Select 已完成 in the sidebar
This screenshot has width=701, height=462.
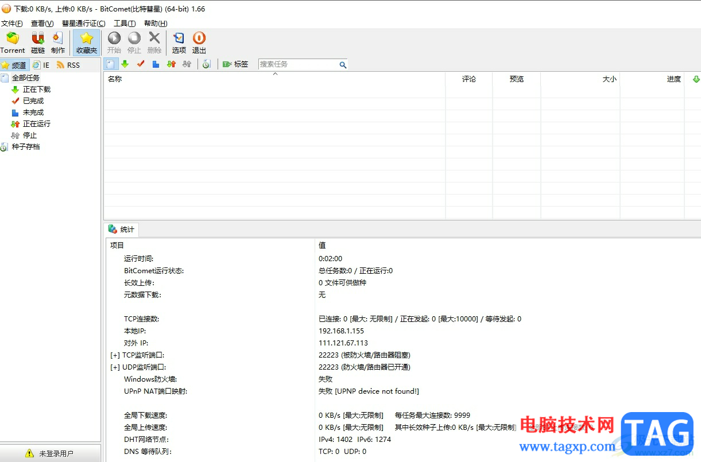(33, 101)
